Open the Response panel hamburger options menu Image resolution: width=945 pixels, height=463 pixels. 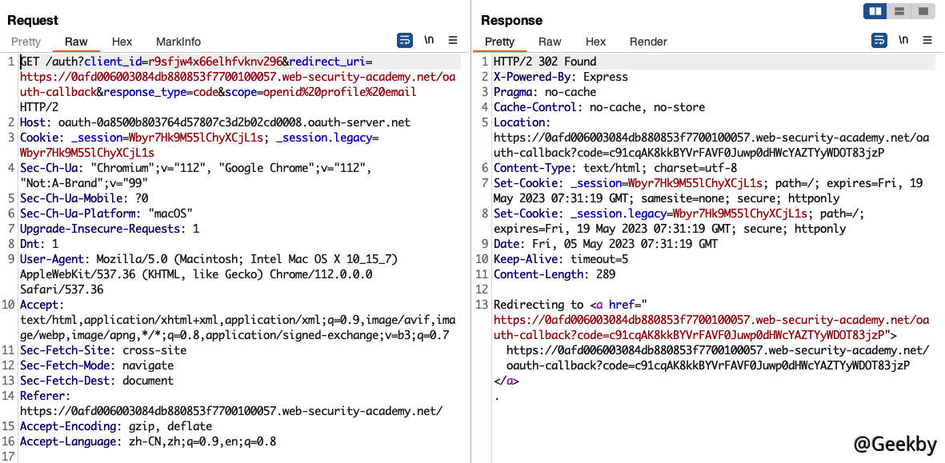927,40
